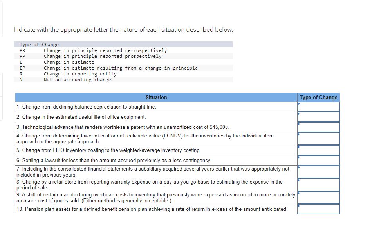379x239 pixels.
Task: Click the answer cell for situation 7
Action: [318, 171]
